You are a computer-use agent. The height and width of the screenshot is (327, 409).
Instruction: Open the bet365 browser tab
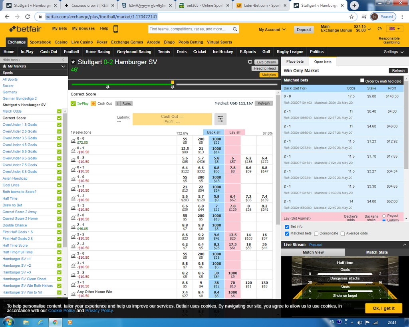(x=204, y=5)
